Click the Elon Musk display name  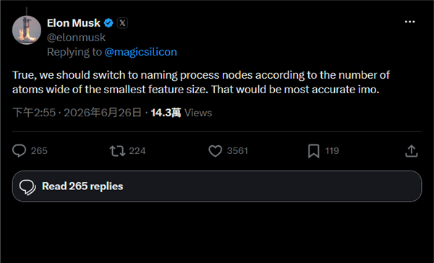[x=74, y=23]
